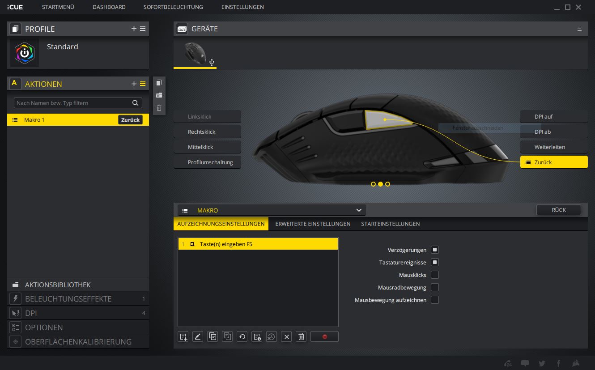Open the MAKRO action type dropdown
This screenshot has height=370, width=595.
(x=272, y=210)
